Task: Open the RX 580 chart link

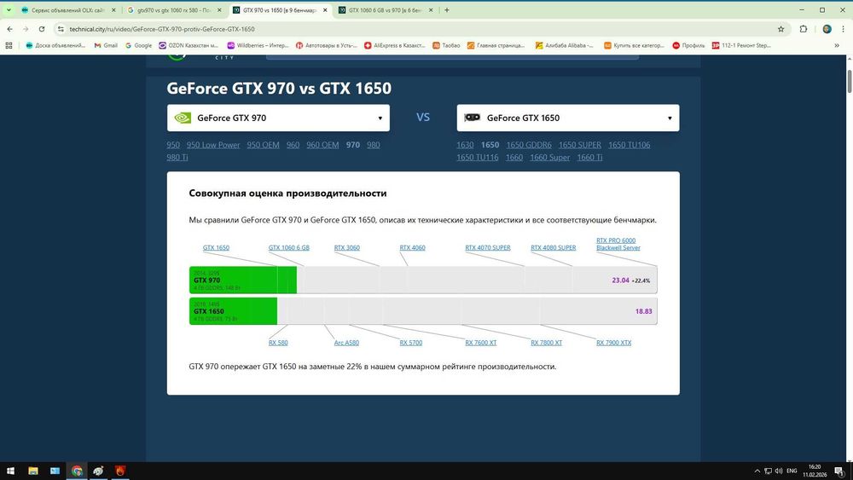Action: tap(278, 343)
